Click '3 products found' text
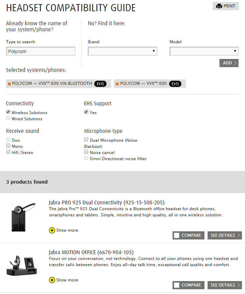 click(27, 182)
